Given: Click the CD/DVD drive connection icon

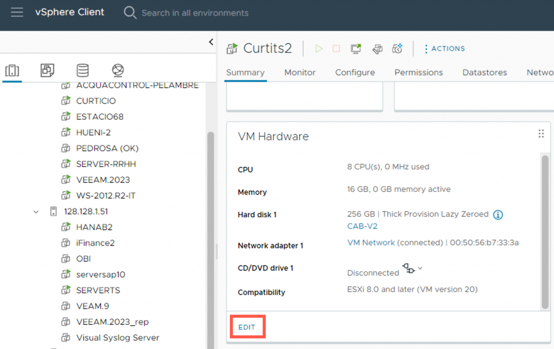Looking at the screenshot, I should coord(408,269).
